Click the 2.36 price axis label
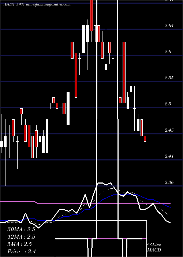Image resolution: width=183 pixels, height=257 pixels. pos(169,182)
